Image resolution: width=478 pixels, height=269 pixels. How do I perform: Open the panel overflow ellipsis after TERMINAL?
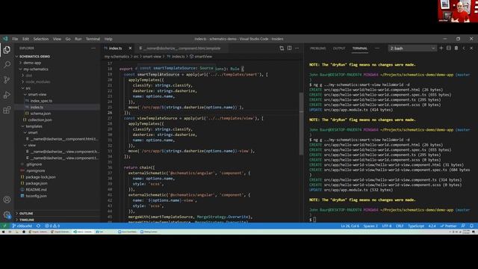pos(377,48)
